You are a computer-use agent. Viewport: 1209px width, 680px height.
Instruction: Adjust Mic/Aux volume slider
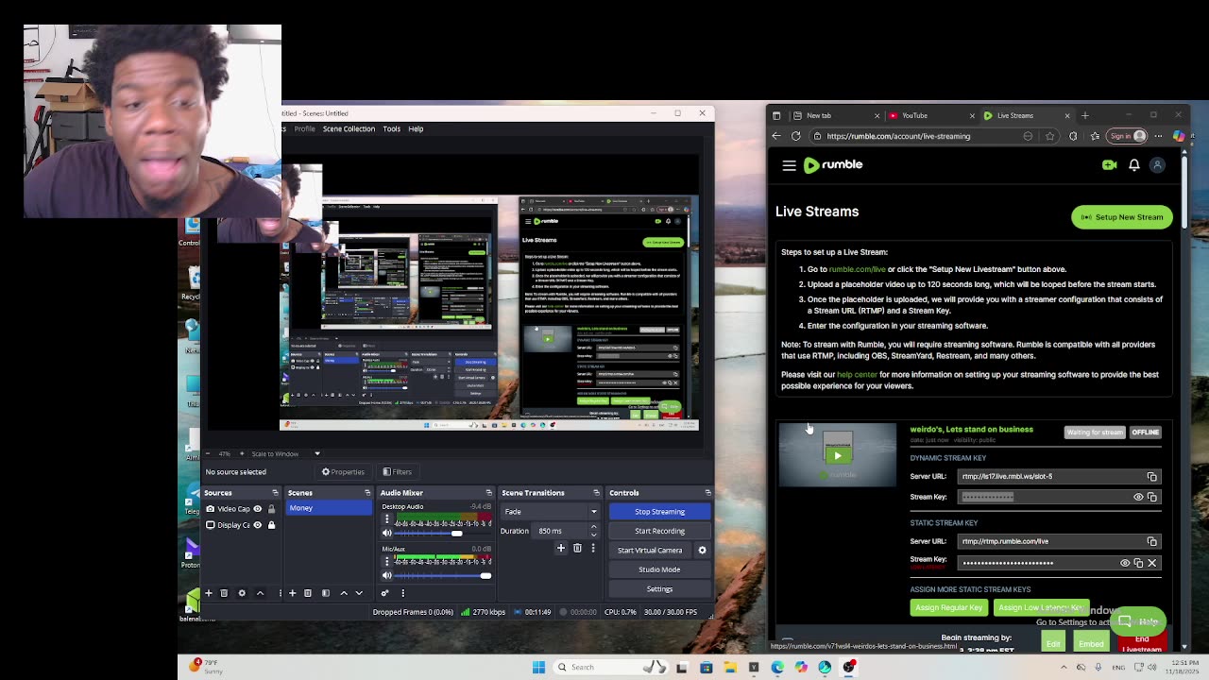[485, 575]
